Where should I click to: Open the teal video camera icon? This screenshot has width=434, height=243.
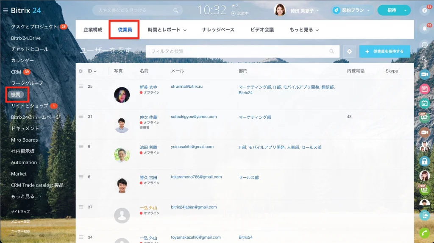click(x=424, y=74)
